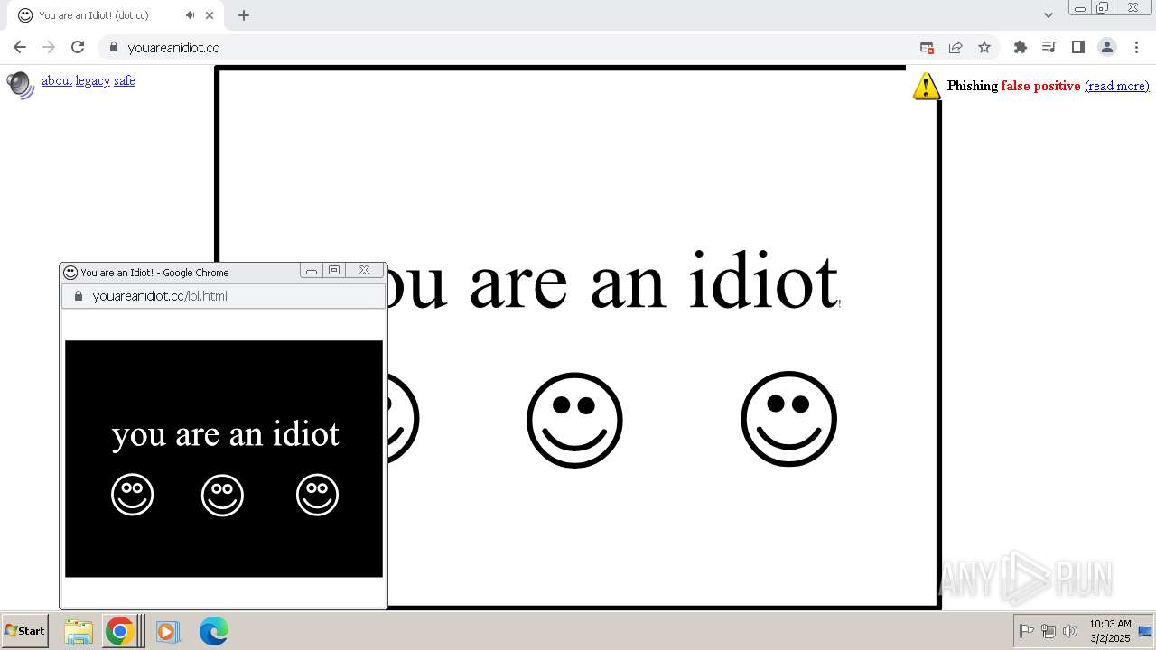Click the yellow phishing warning icon

click(x=926, y=86)
